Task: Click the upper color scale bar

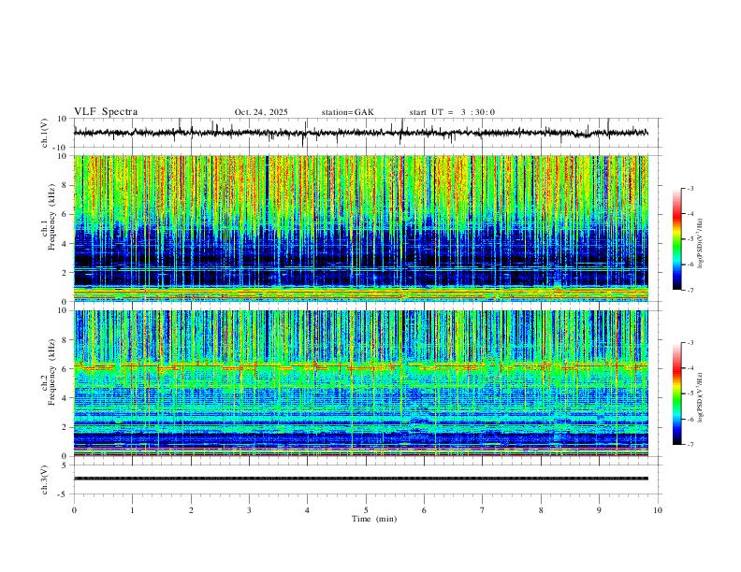Action: coord(676,239)
